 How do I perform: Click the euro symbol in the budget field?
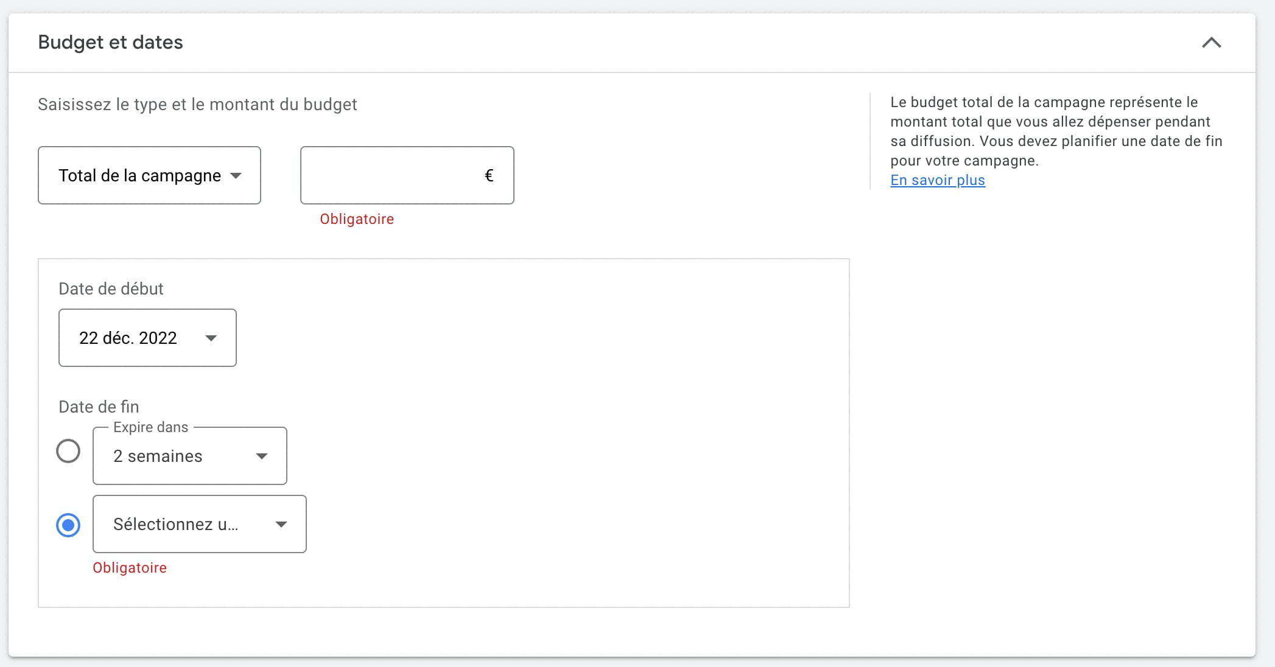pos(488,176)
